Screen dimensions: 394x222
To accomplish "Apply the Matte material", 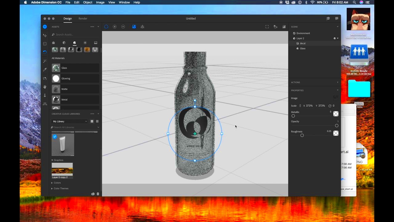I will [x=75, y=89].
